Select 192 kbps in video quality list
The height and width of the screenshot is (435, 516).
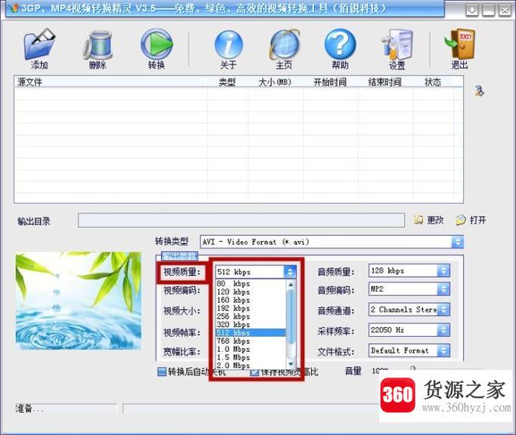250,308
